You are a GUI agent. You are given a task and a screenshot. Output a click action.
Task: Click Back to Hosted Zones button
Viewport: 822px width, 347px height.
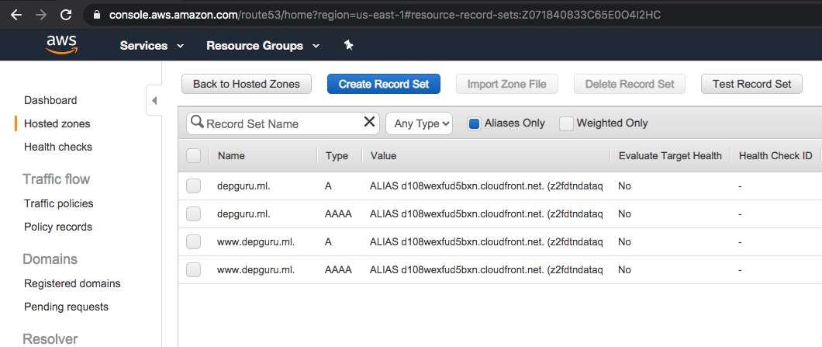[246, 84]
